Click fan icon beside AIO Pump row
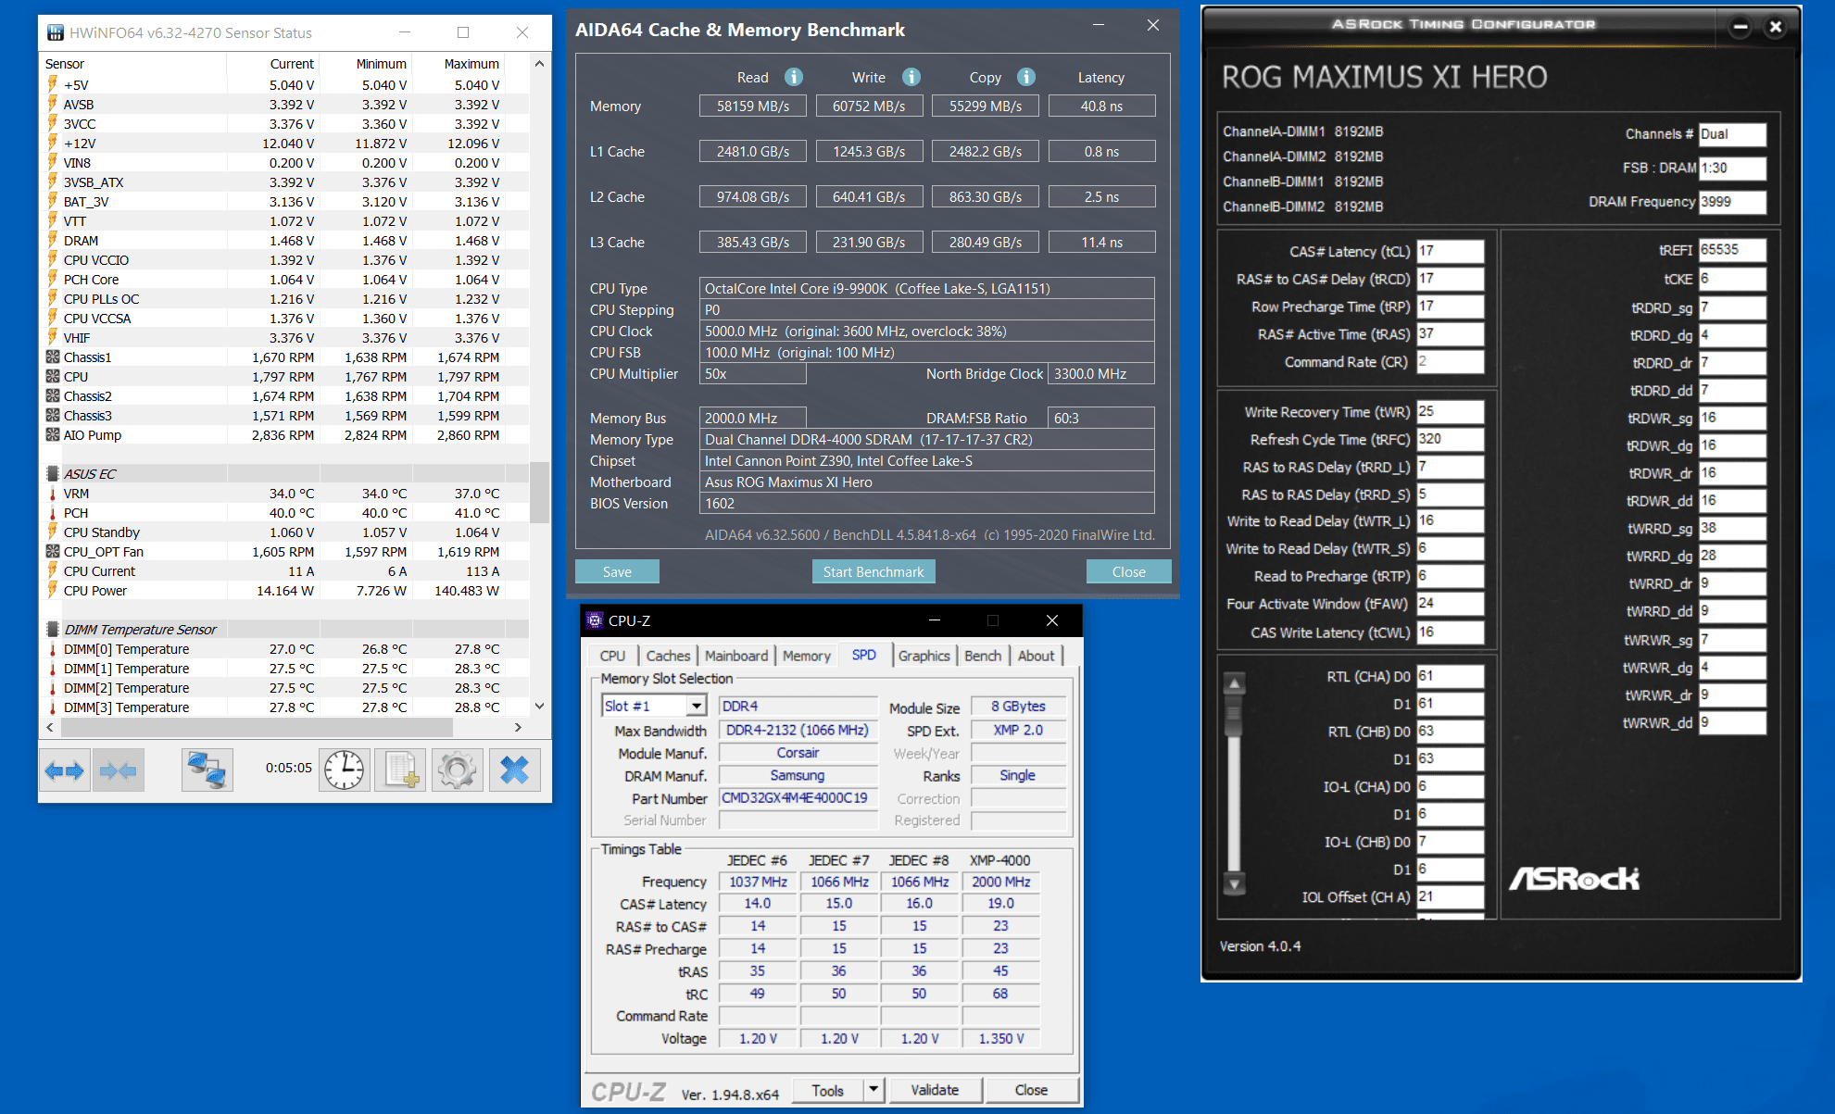The image size is (1835, 1114). coord(53,435)
